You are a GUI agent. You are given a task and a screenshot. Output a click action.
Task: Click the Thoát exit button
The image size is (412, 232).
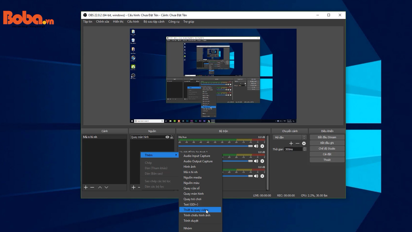click(327, 160)
